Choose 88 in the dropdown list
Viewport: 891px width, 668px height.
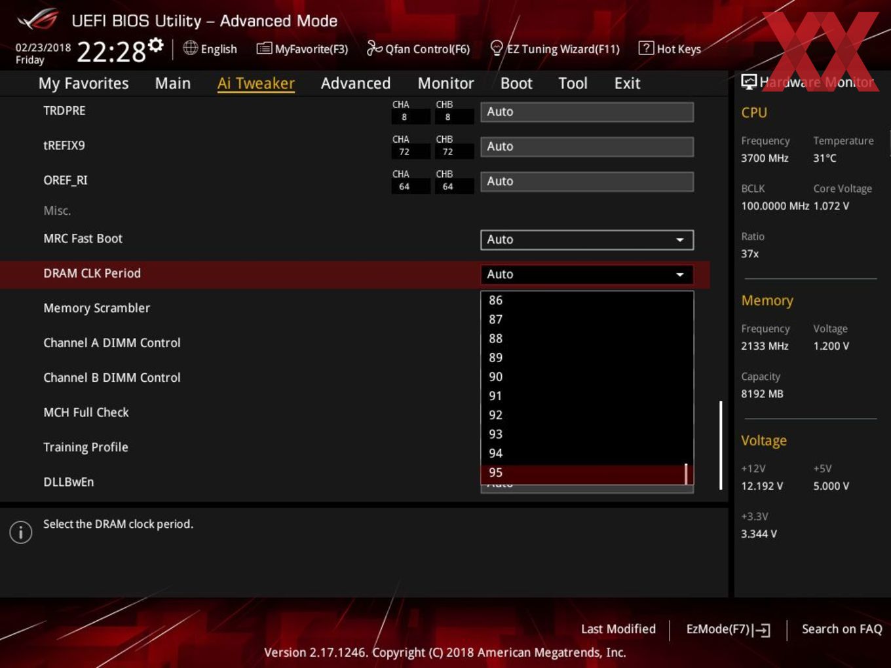pos(587,339)
